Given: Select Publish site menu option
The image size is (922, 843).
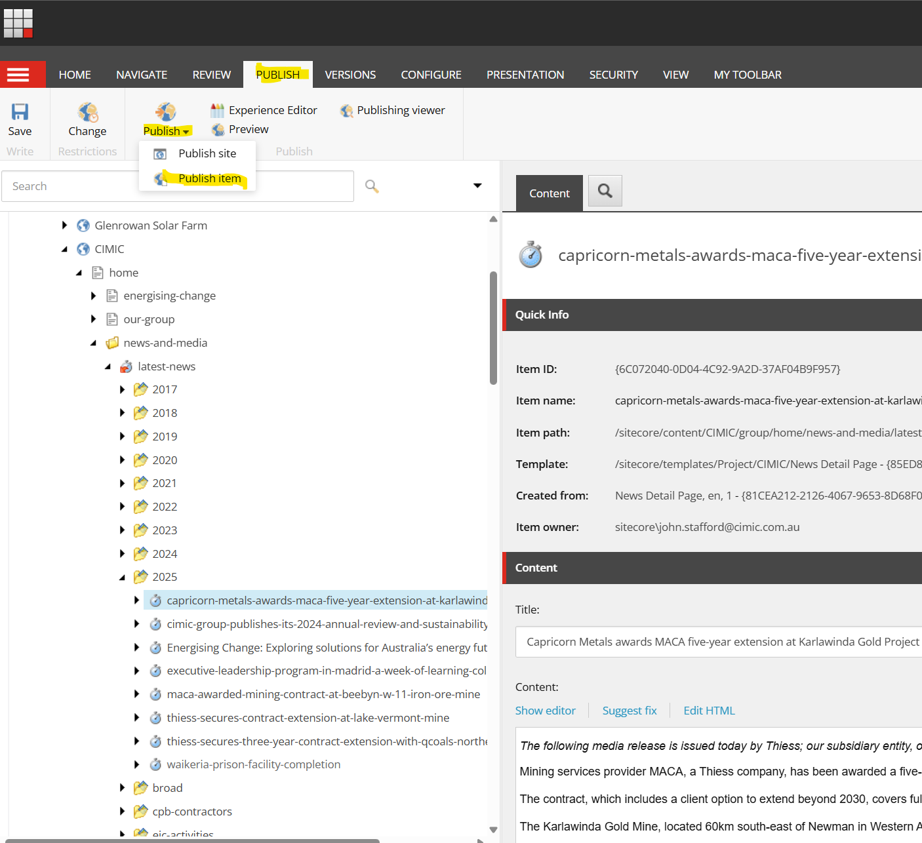Looking at the screenshot, I should point(207,153).
